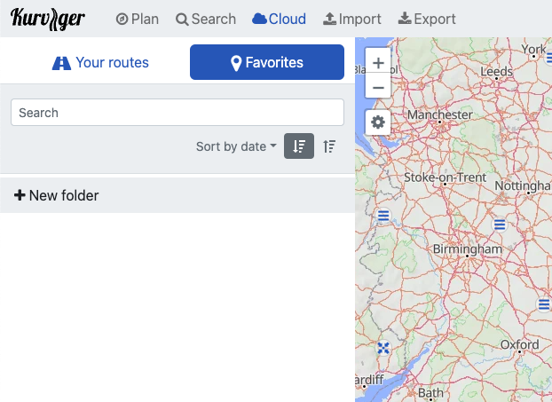The image size is (552, 402).
Task: Open the Plan menu
Action: pyautogui.click(x=137, y=19)
